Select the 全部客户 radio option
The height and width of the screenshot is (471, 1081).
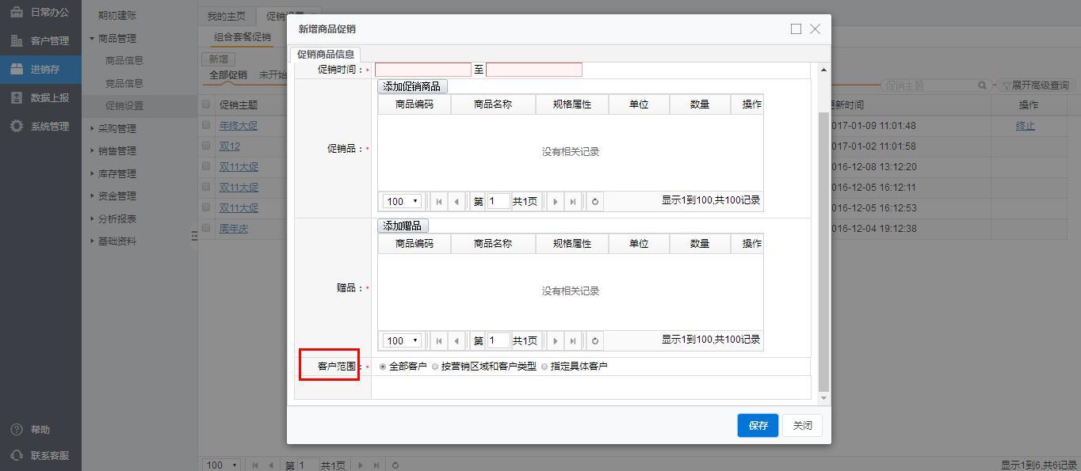(384, 367)
